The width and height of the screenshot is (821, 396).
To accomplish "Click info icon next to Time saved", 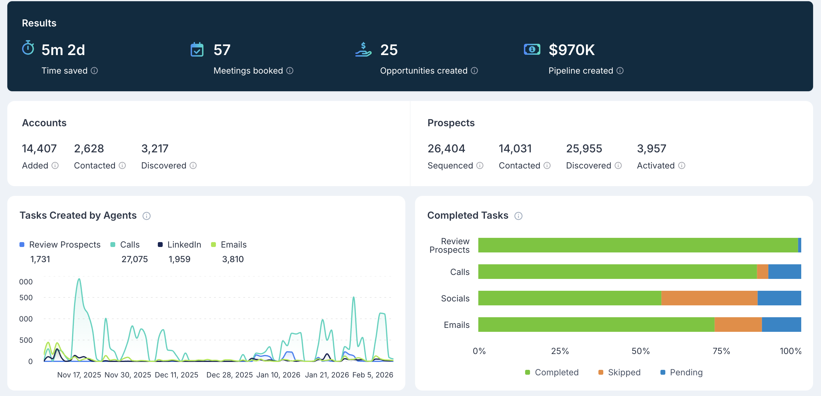I will click(94, 71).
